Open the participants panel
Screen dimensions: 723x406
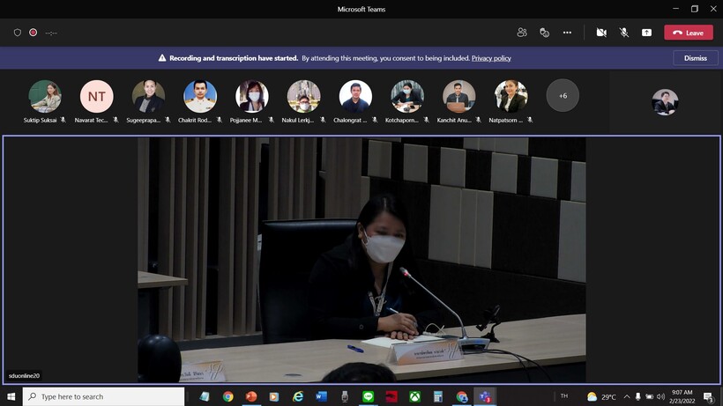522,33
